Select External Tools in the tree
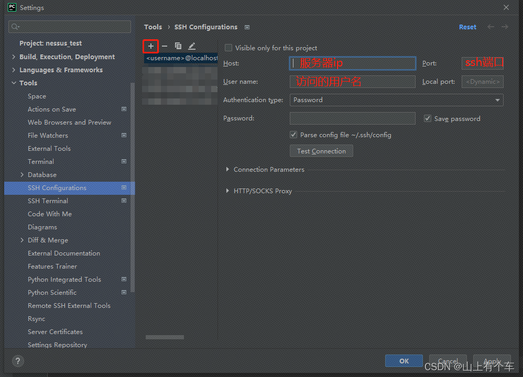This screenshot has width=523, height=377. click(x=49, y=149)
